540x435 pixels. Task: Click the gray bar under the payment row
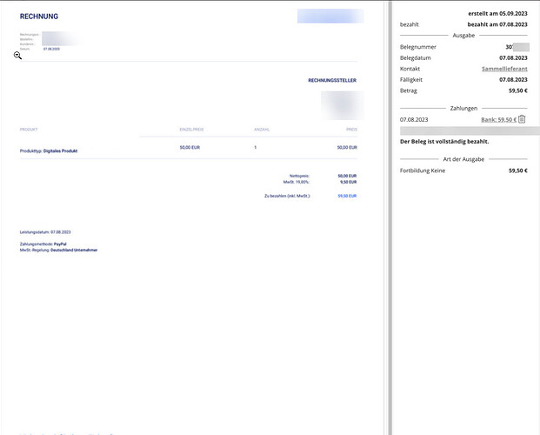click(x=470, y=130)
